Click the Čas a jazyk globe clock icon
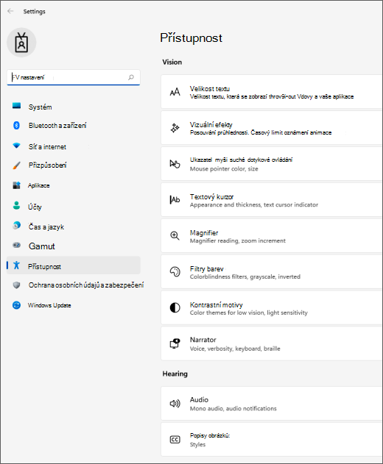The height and width of the screenshot is (464, 383). [17, 226]
